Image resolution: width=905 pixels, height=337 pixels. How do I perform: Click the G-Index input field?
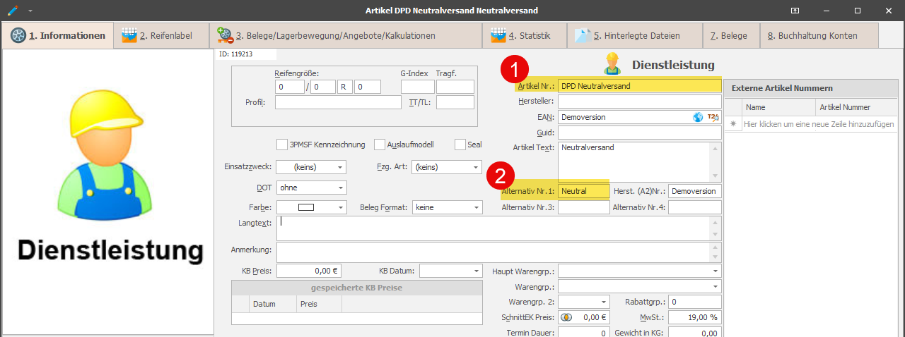tap(417, 87)
